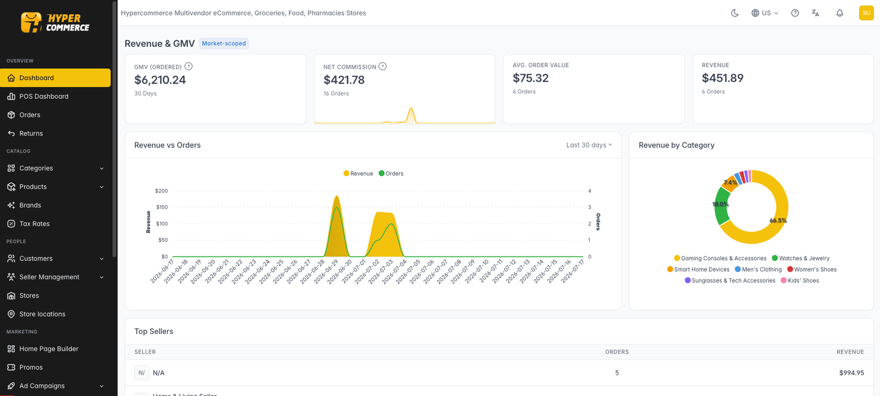880x396 pixels.
Task: Click the GMV value $6,210.24
Action: tap(160, 80)
